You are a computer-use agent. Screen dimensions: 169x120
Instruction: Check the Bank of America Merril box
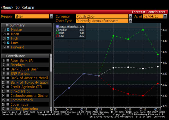(x=8, y=78)
